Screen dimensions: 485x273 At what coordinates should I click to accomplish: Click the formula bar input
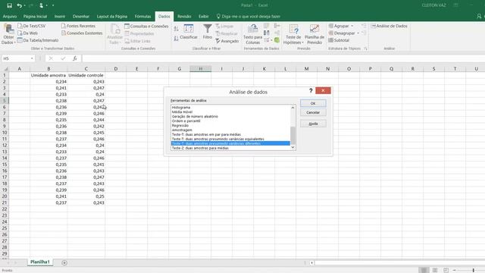coord(283,58)
